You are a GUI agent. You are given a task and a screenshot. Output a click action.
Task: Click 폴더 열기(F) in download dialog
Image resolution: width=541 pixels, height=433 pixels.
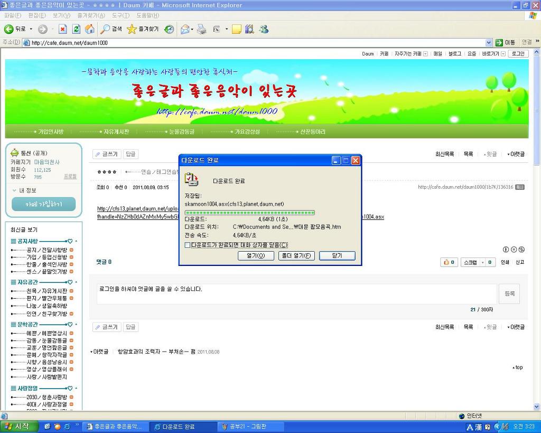(296, 256)
